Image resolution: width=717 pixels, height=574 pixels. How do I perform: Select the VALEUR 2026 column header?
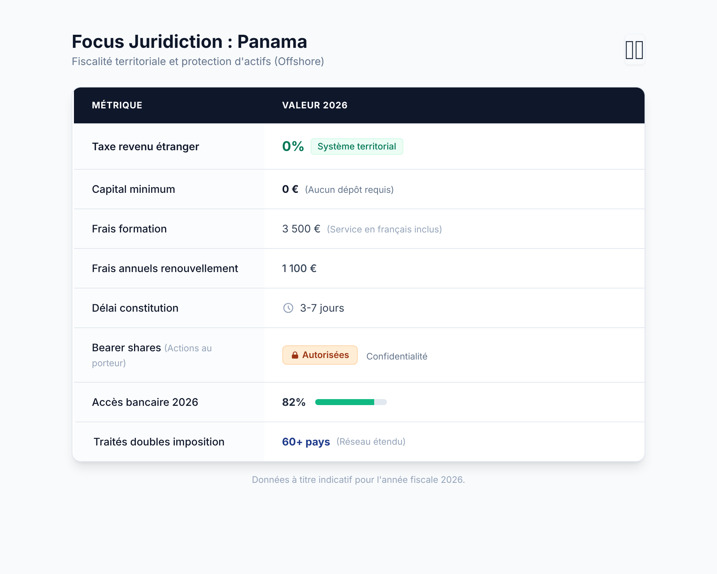point(314,105)
